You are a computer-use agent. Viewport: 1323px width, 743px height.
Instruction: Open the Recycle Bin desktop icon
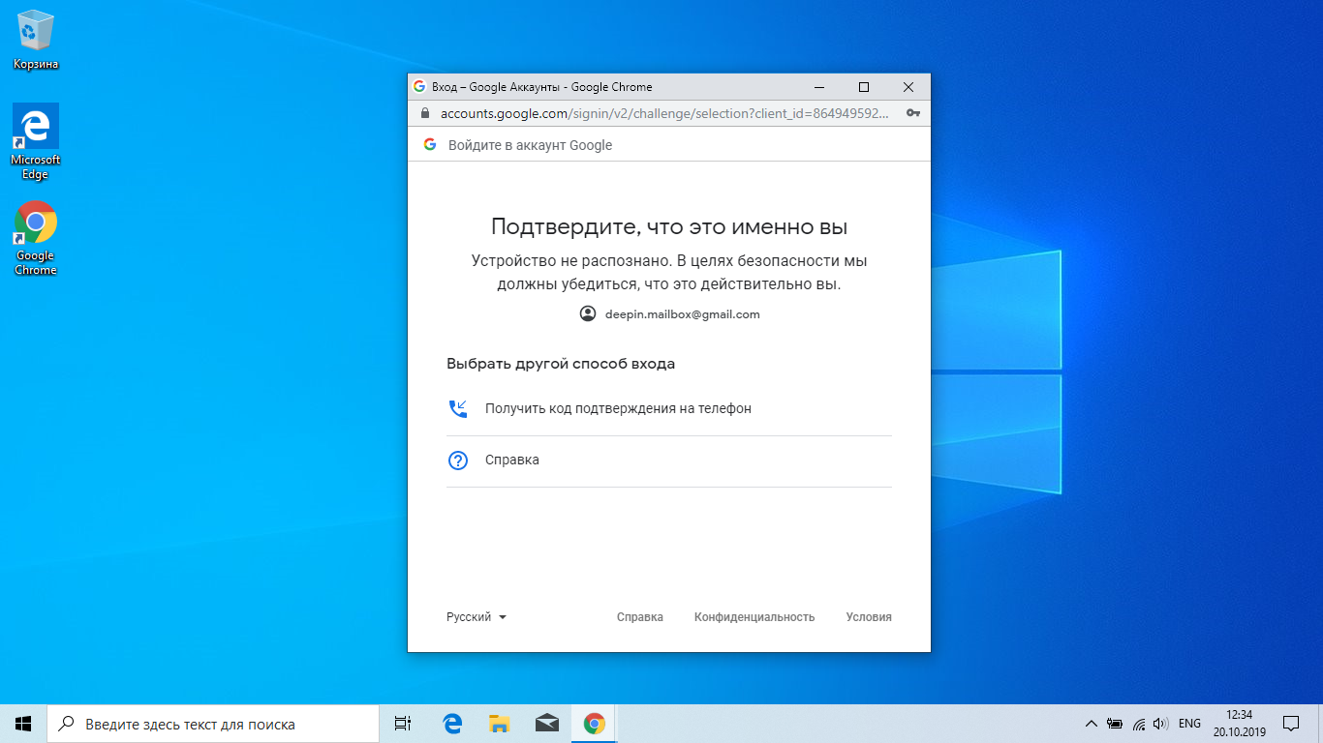tap(36, 41)
